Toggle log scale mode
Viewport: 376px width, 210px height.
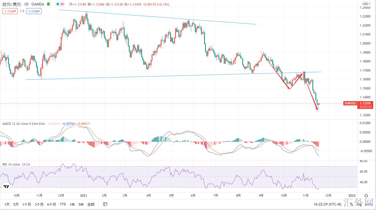(x=359, y=204)
